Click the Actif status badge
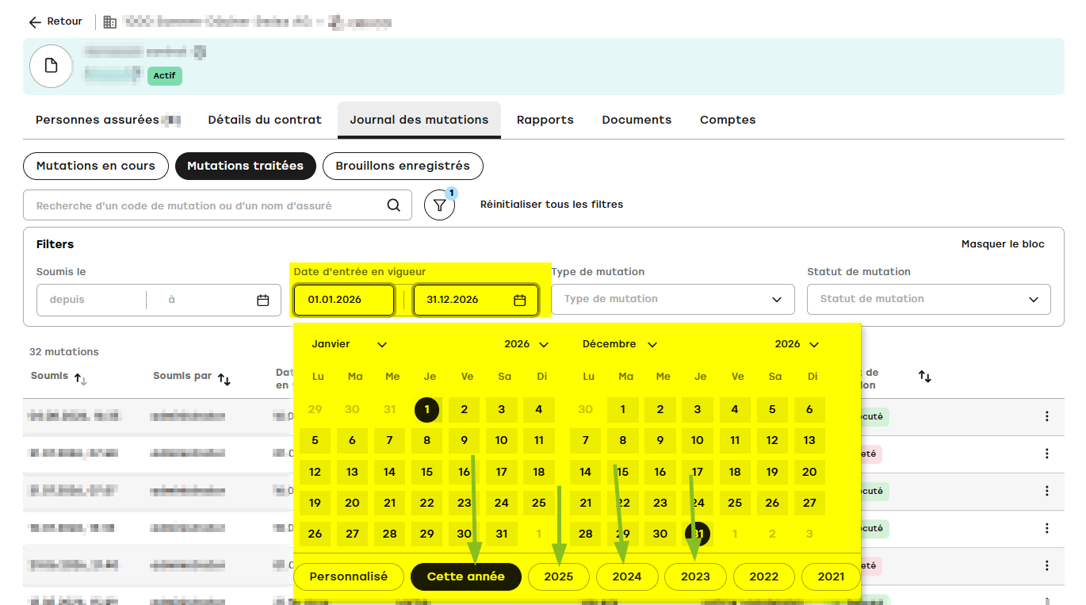 [x=165, y=76]
